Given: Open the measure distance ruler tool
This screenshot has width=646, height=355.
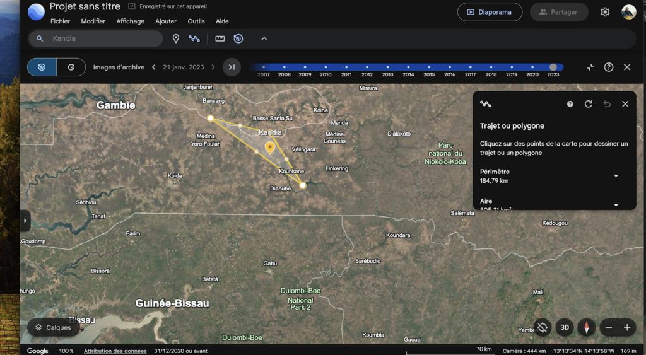Looking at the screenshot, I should 220,38.
